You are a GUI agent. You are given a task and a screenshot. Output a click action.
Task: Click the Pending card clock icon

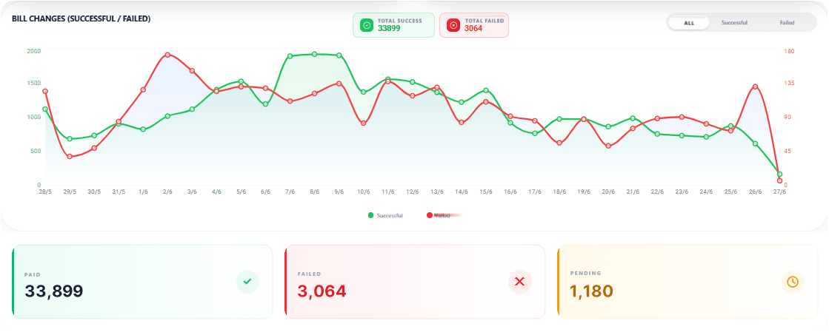(793, 282)
